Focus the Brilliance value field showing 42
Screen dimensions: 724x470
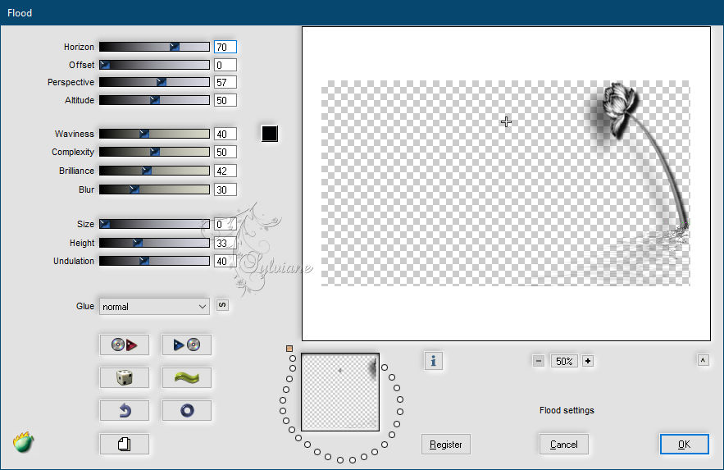225,171
